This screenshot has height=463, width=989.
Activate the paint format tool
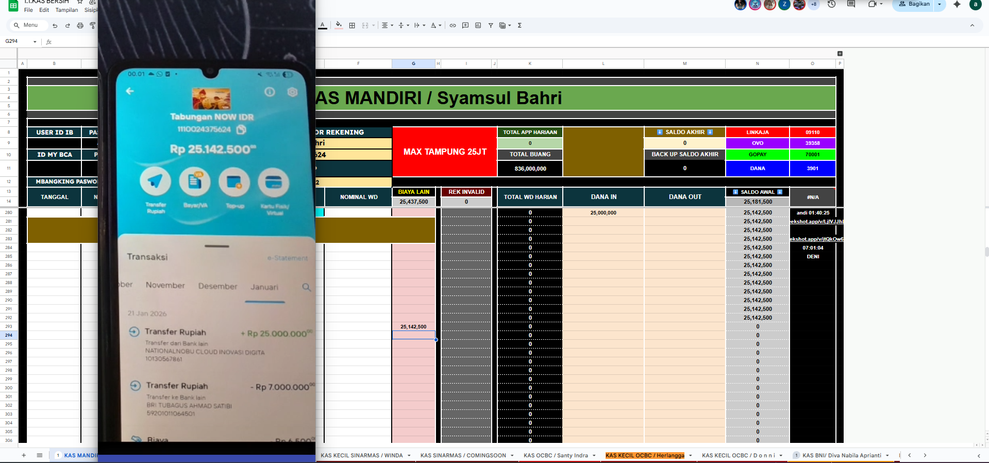click(x=93, y=25)
